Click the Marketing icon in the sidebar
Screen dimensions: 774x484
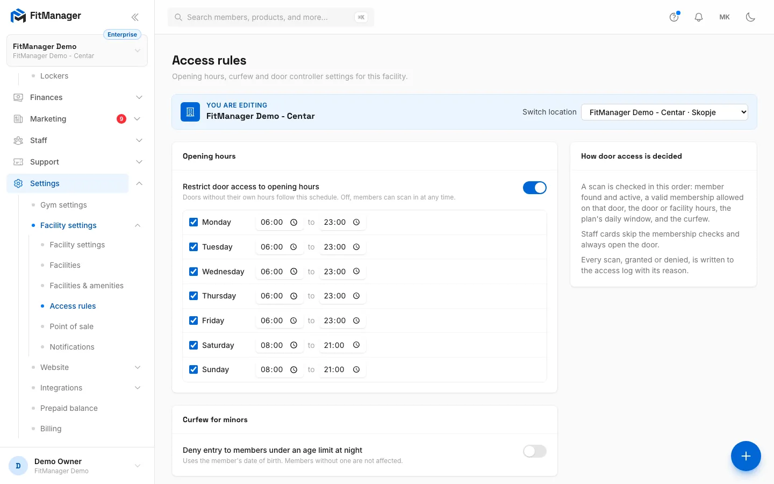pyautogui.click(x=18, y=119)
